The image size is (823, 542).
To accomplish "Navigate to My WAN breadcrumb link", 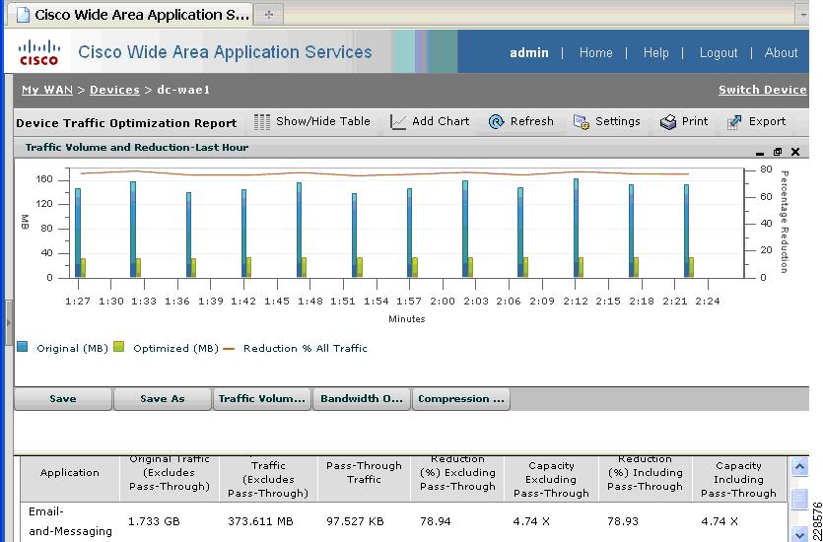I will (46, 90).
